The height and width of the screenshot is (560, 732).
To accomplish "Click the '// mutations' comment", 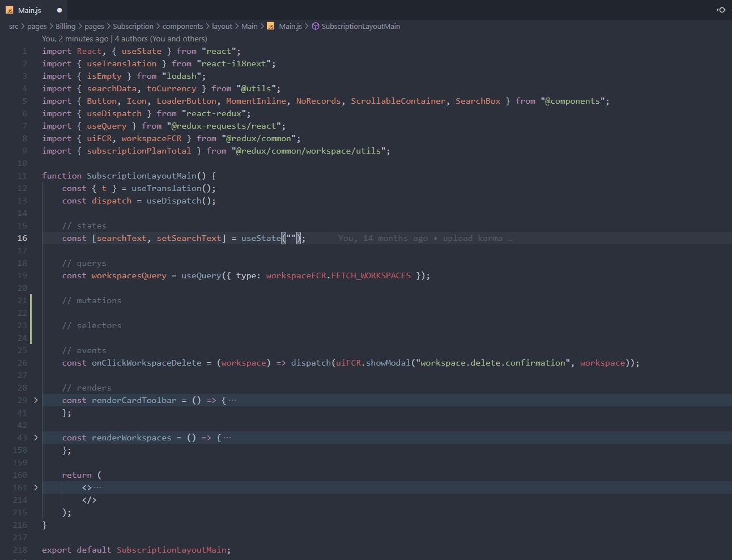I will (x=92, y=300).
